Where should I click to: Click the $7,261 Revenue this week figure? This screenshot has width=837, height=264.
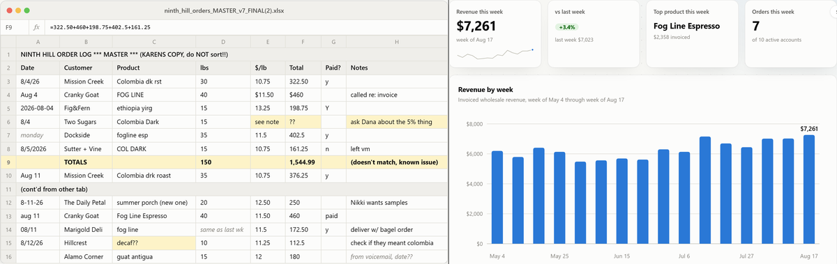pos(476,26)
